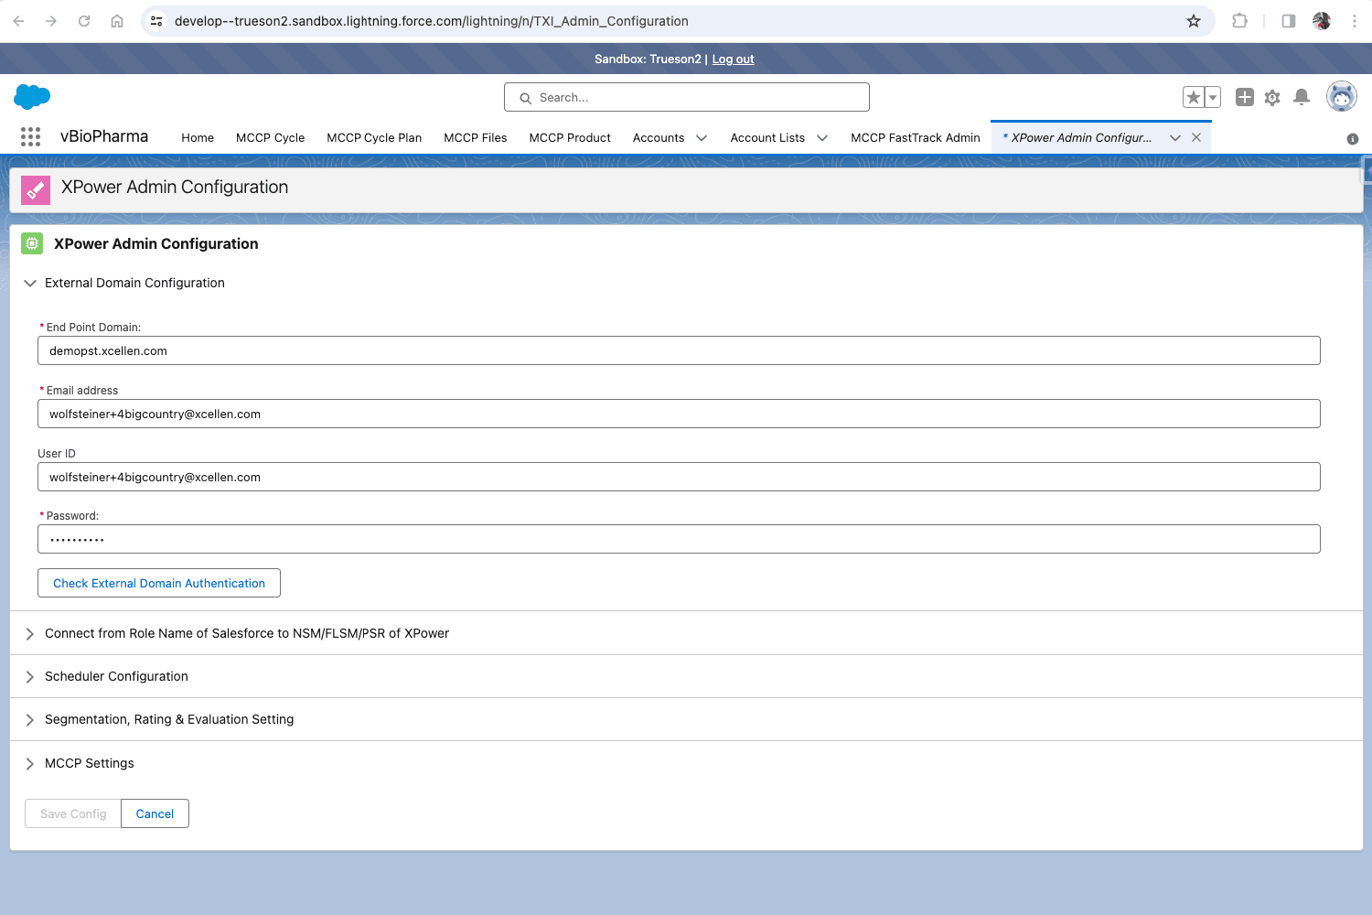Open the Chrome profile avatar

click(x=1322, y=21)
